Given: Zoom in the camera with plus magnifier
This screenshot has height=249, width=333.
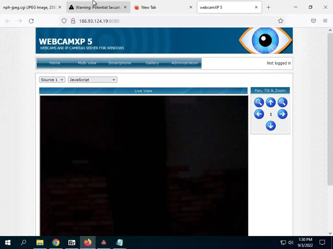Looking at the screenshot, I should click(x=282, y=102).
